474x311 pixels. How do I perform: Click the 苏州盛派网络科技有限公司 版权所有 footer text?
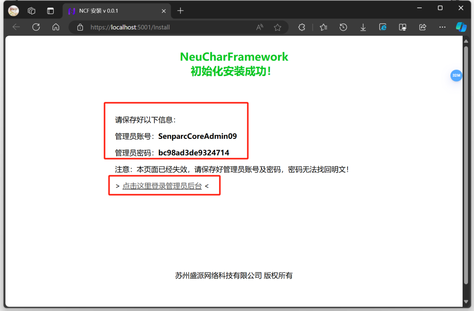coord(234,275)
